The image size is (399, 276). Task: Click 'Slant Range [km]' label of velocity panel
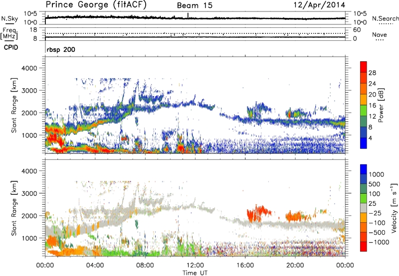[14, 208]
